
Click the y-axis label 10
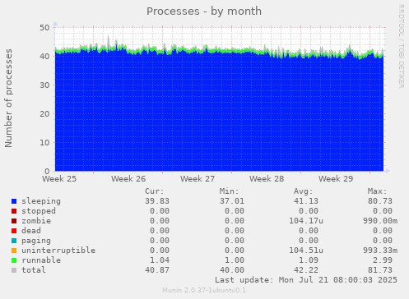[44, 143]
